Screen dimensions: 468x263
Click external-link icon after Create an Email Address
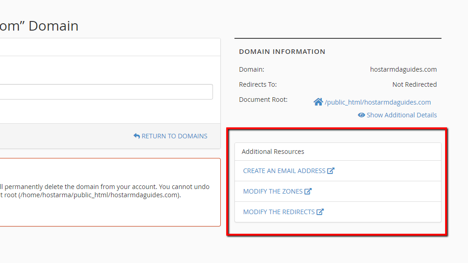[331, 171]
